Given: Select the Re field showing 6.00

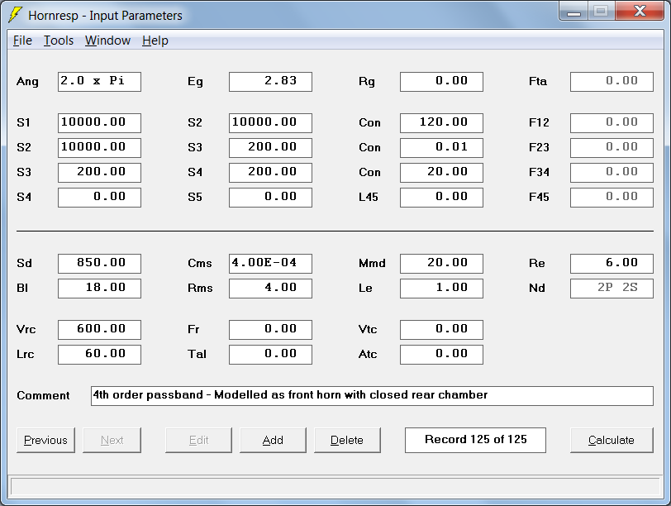Looking at the screenshot, I should click(612, 263).
